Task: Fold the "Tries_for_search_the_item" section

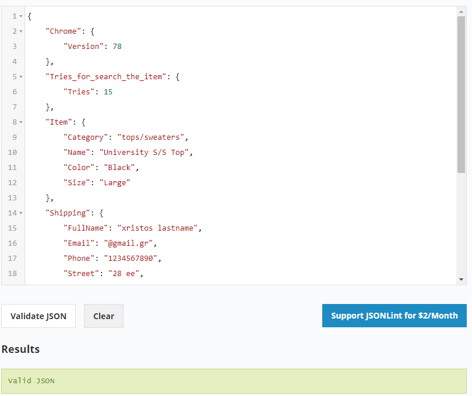Action: [22, 77]
